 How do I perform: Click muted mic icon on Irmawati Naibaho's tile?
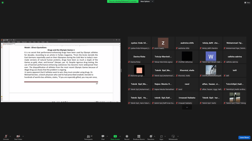point(177,103)
